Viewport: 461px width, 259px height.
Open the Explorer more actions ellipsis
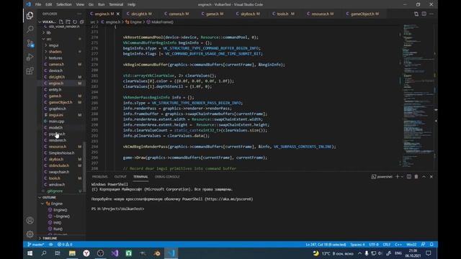click(x=79, y=14)
